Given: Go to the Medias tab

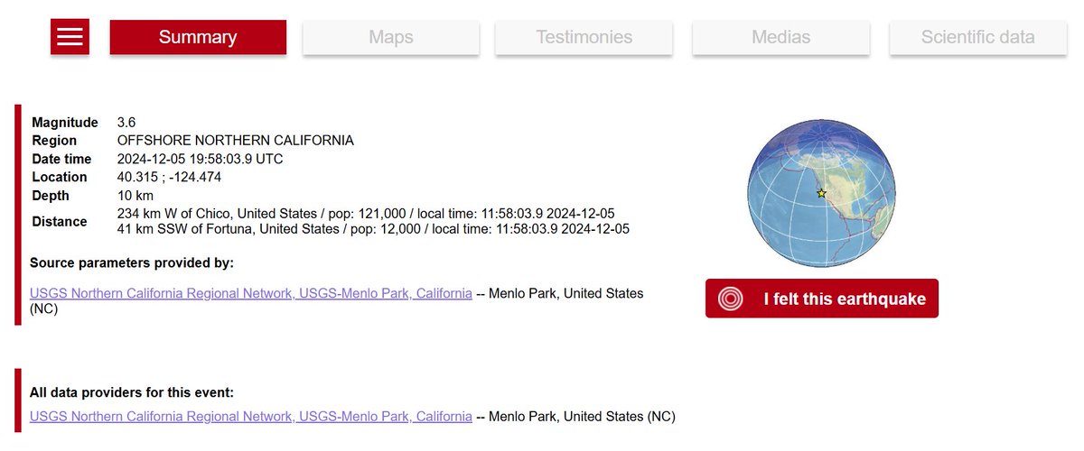Looking at the screenshot, I should coord(781,37).
